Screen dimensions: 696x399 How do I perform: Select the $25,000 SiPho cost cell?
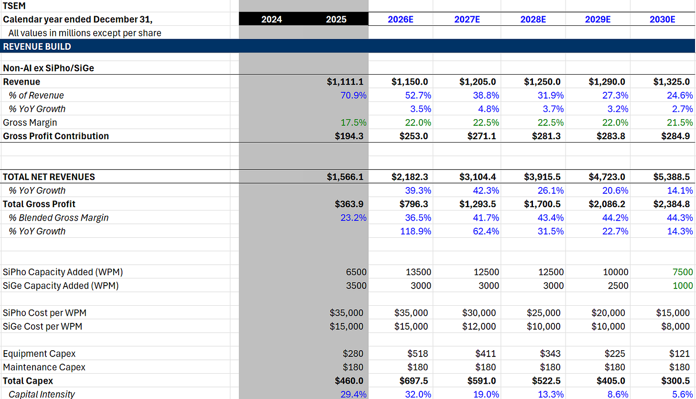(x=544, y=313)
